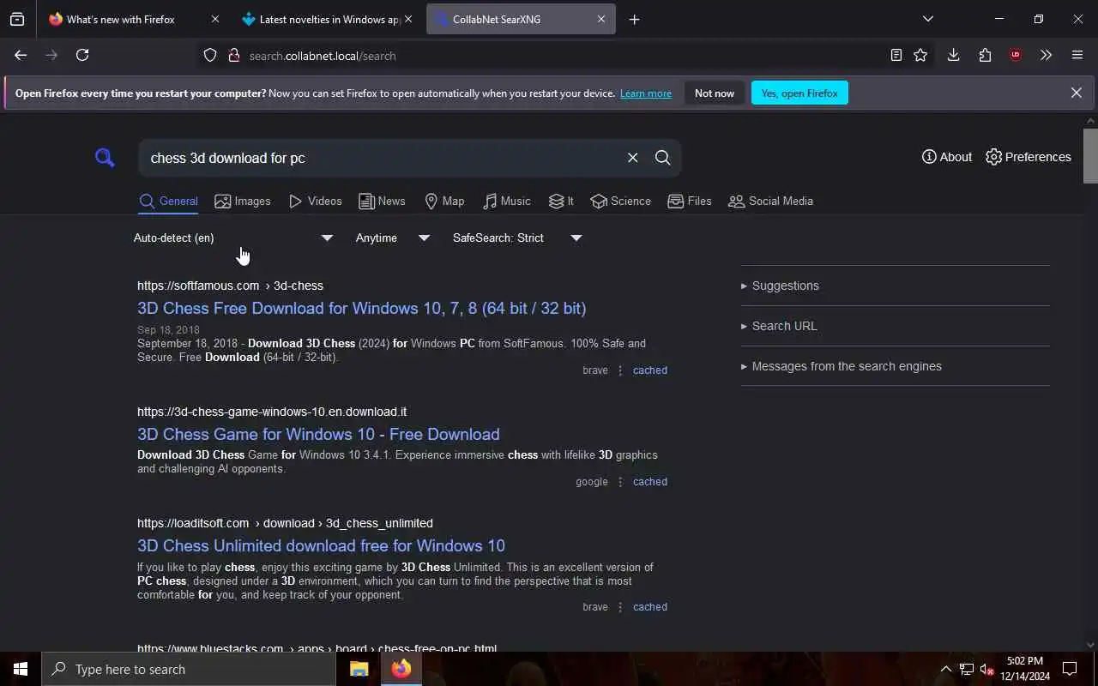The image size is (1098, 686).
Task: Open cached copy of loaditsoft result
Action: coord(649,607)
